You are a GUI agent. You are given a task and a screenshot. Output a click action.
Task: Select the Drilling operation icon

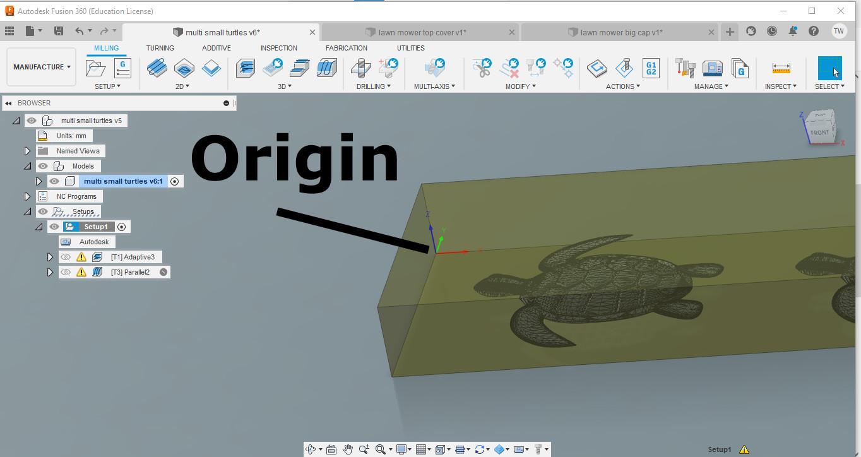coord(360,68)
